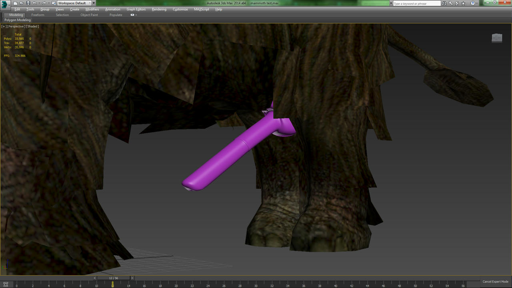Viewport: 512px width, 288px height.
Task: Step to next frame with time slider arrow
Action: point(132,278)
